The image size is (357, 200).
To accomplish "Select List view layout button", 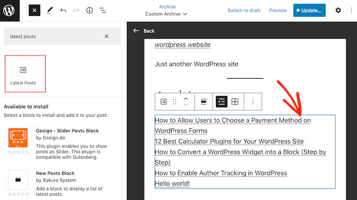I will [222, 102].
